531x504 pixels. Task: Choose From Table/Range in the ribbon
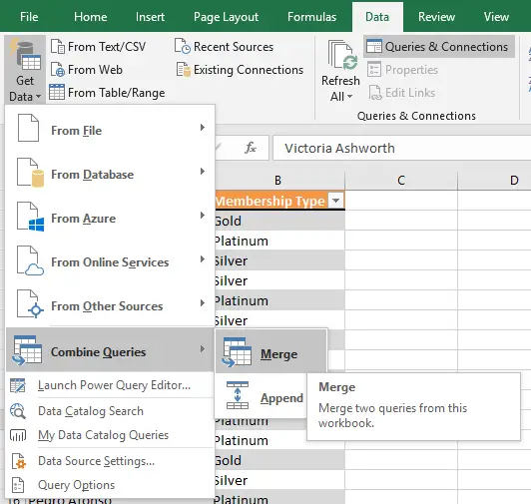click(116, 93)
